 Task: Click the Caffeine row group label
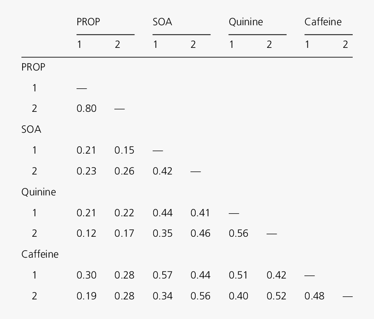coord(40,254)
